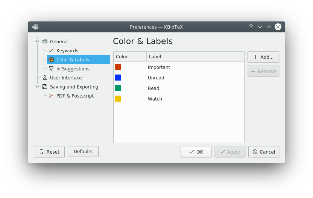Sort by the Color column header
Screen dimensions: 313x198
[x=130, y=57]
